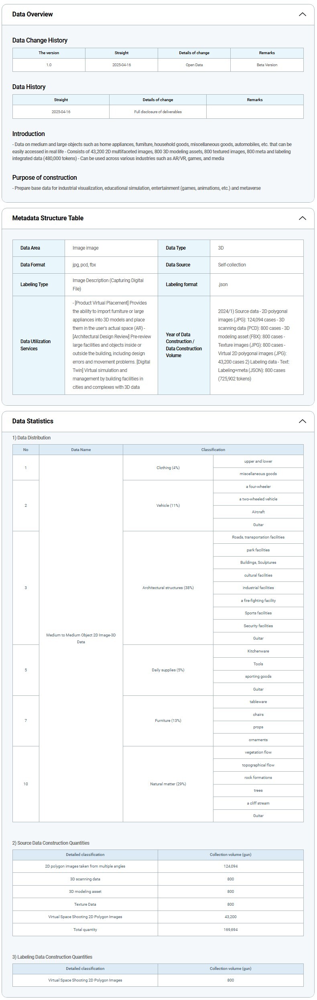Viewport: 317px width, 1000px height.
Task: Click the Metadata Structure Table heading
Action: 48,218
